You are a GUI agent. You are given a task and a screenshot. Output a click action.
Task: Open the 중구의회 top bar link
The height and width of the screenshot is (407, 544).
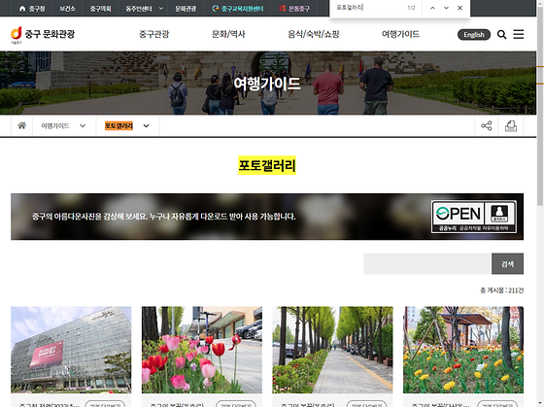pyautogui.click(x=101, y=9)
